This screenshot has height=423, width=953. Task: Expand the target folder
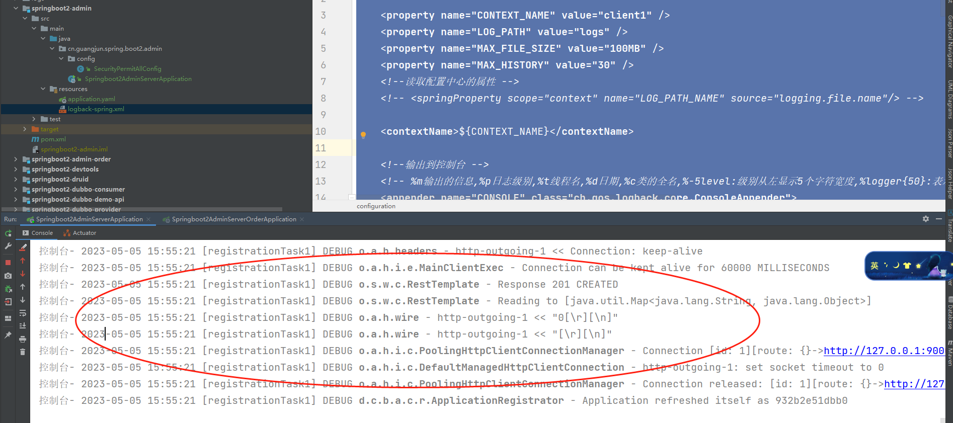25,129
